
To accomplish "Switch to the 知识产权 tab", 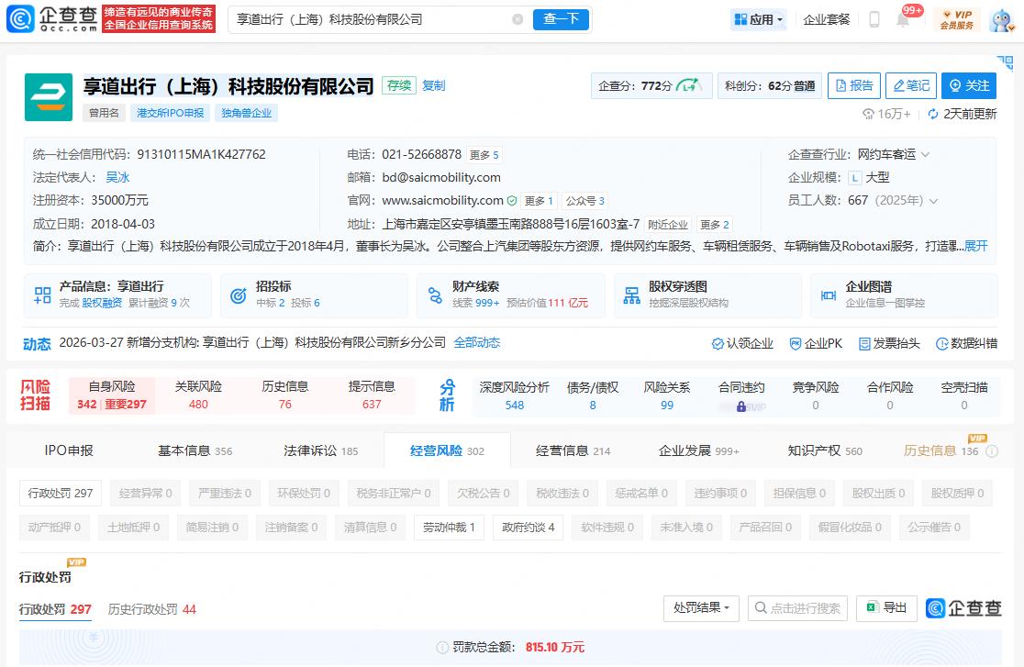I will [x=824, y=450].
